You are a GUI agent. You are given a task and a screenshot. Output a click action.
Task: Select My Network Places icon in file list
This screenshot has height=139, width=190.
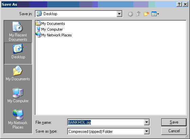[38, 35]
